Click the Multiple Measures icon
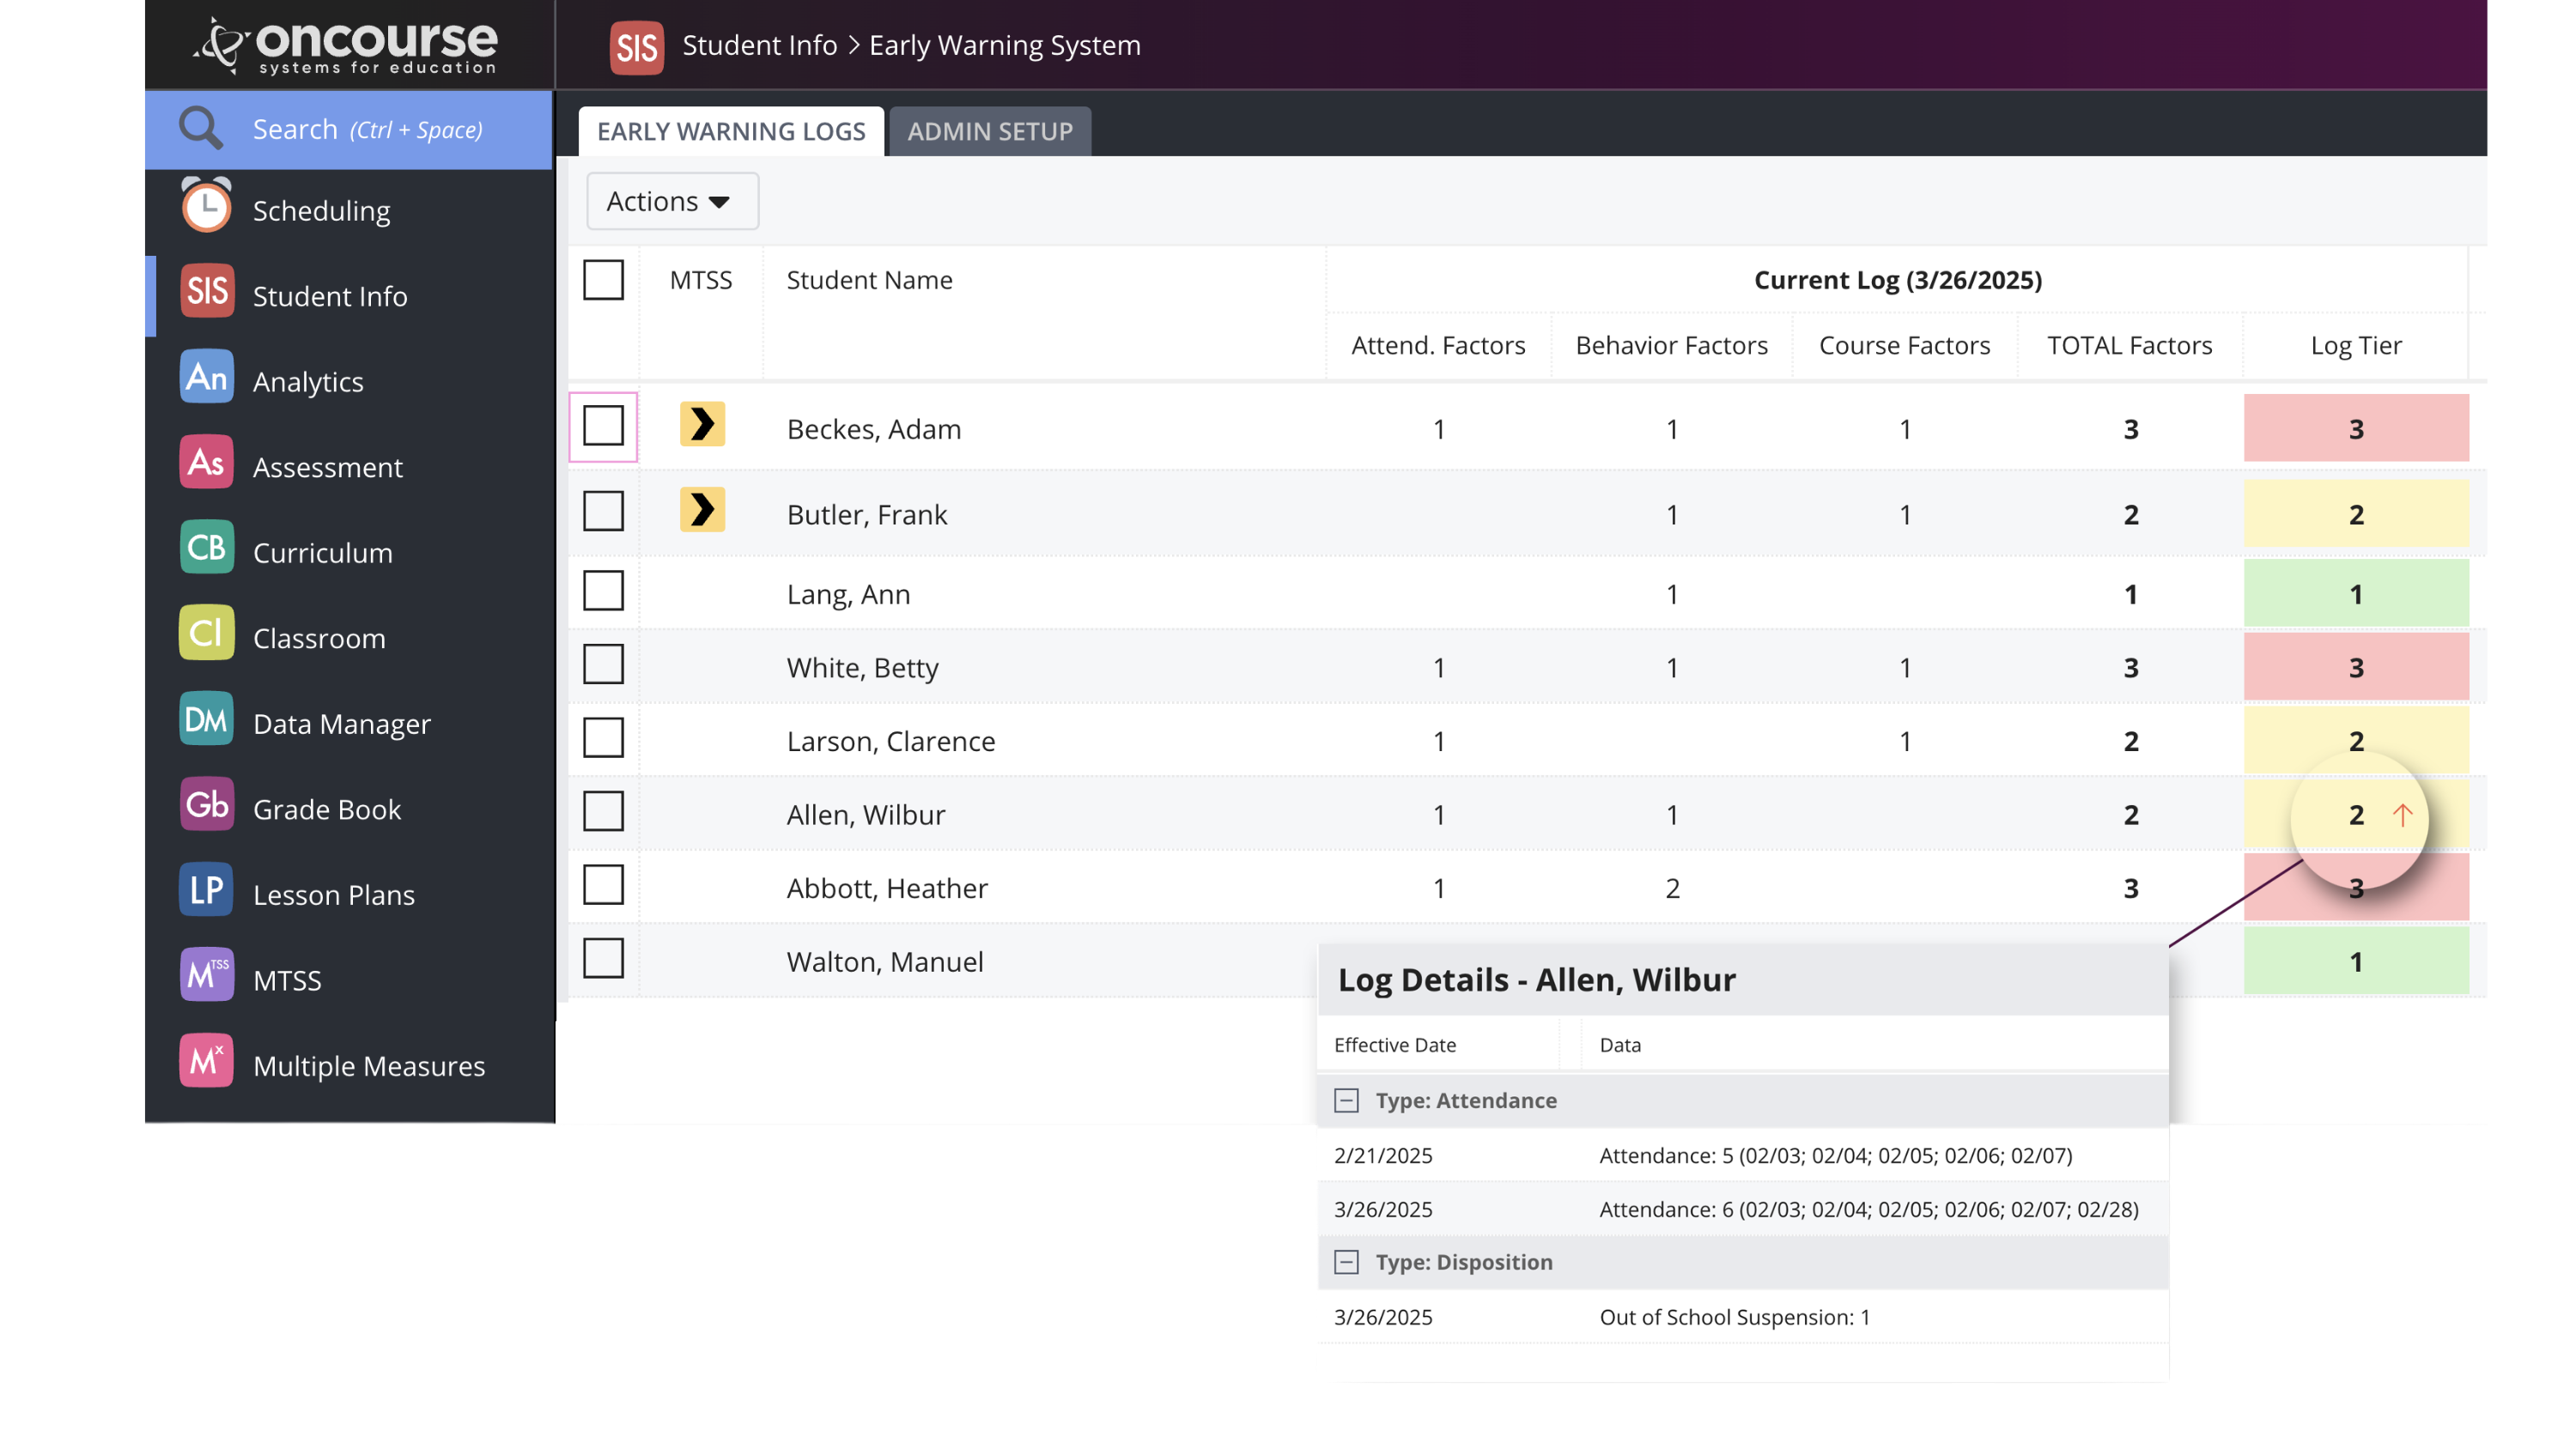The image size is (2576, 1449). point(206,1061)
